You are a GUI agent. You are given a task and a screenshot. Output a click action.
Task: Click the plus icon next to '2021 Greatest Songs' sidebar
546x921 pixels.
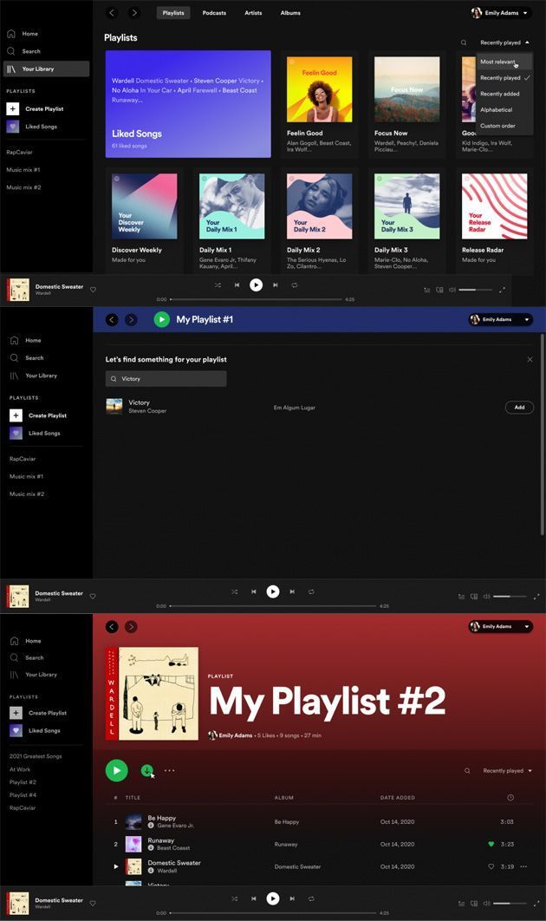coord(15,713)
